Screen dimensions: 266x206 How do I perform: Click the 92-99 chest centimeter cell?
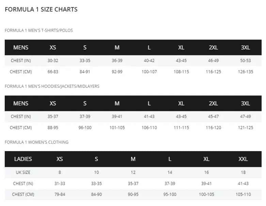(x=117, y=72)
